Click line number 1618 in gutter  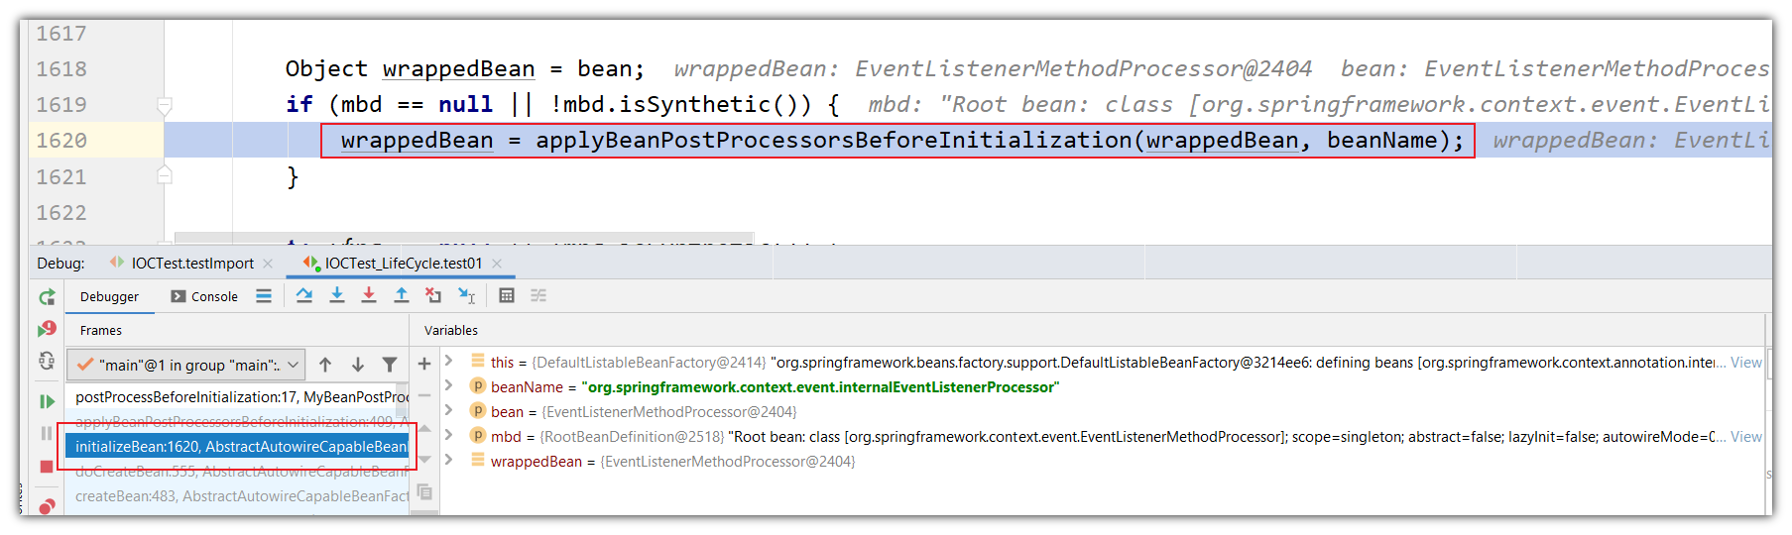coord(61,69)
